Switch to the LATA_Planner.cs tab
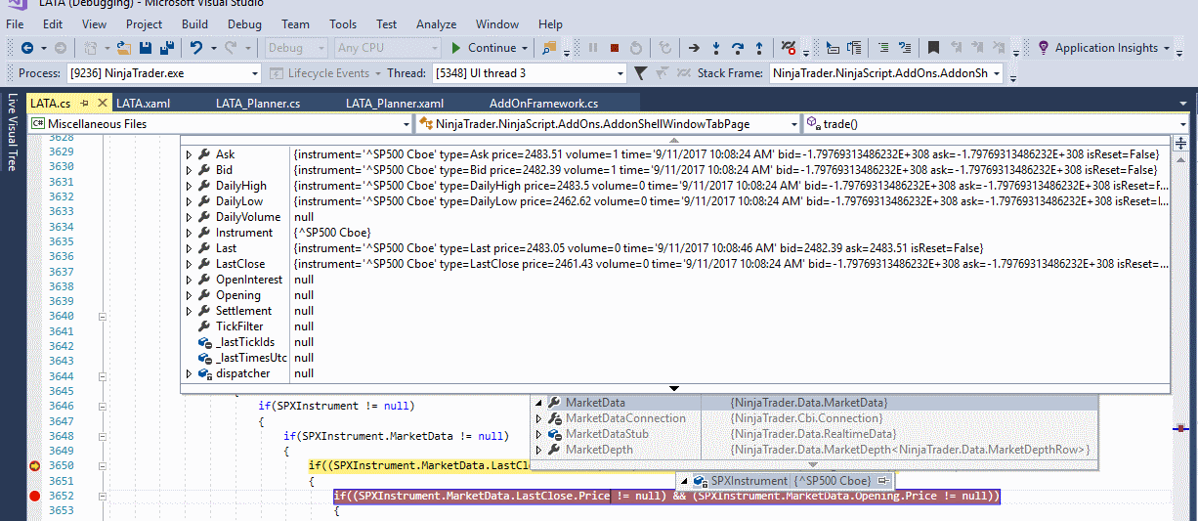Image resolution: width=1198 pixels, height=521 pixels. click(x=259, y=103)
